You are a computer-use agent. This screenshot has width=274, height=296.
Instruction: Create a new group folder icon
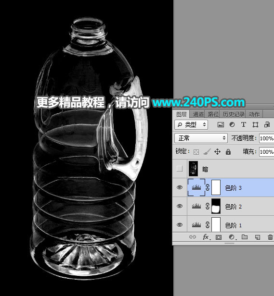245,237
